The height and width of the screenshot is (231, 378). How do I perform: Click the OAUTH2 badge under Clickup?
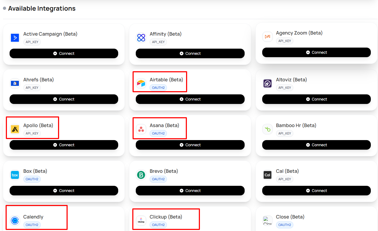click(x=158, y=225)
